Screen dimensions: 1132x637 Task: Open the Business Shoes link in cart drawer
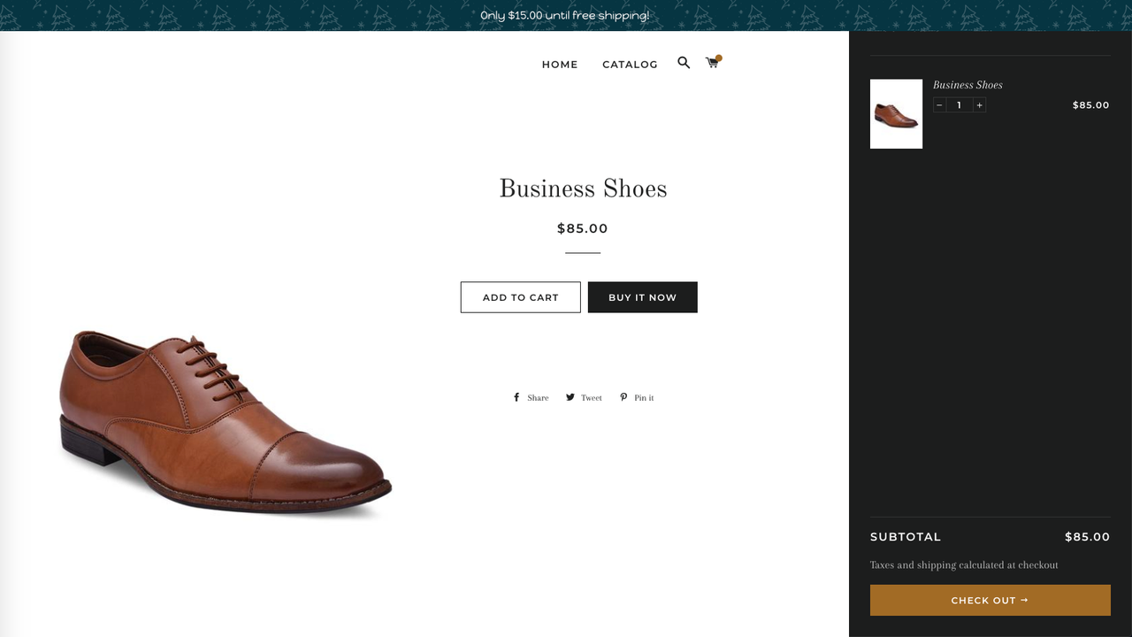point(968,85)
